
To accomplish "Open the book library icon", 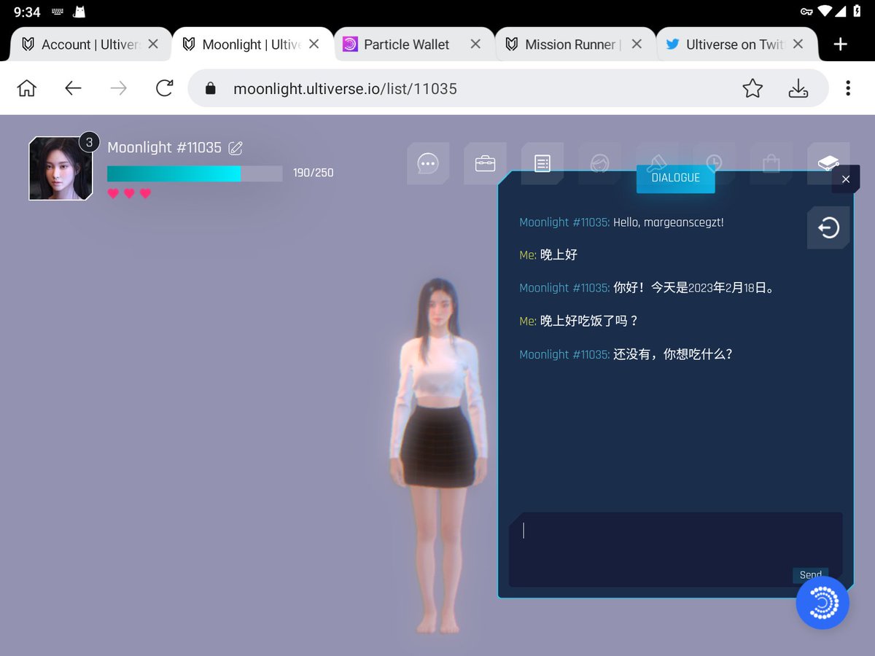I will coord(828,163).
